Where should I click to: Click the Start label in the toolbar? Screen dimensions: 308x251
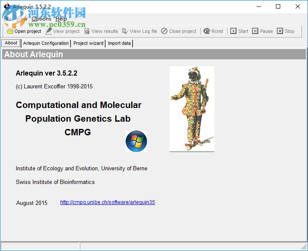click(243, 31)
